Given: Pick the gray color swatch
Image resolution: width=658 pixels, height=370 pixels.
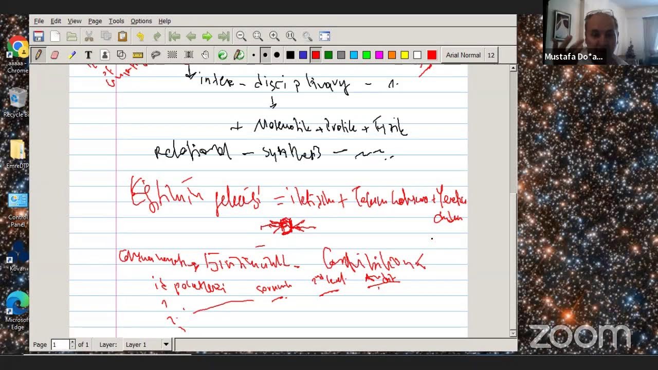Looking at the screenshot, I should (x=341, y=55).
